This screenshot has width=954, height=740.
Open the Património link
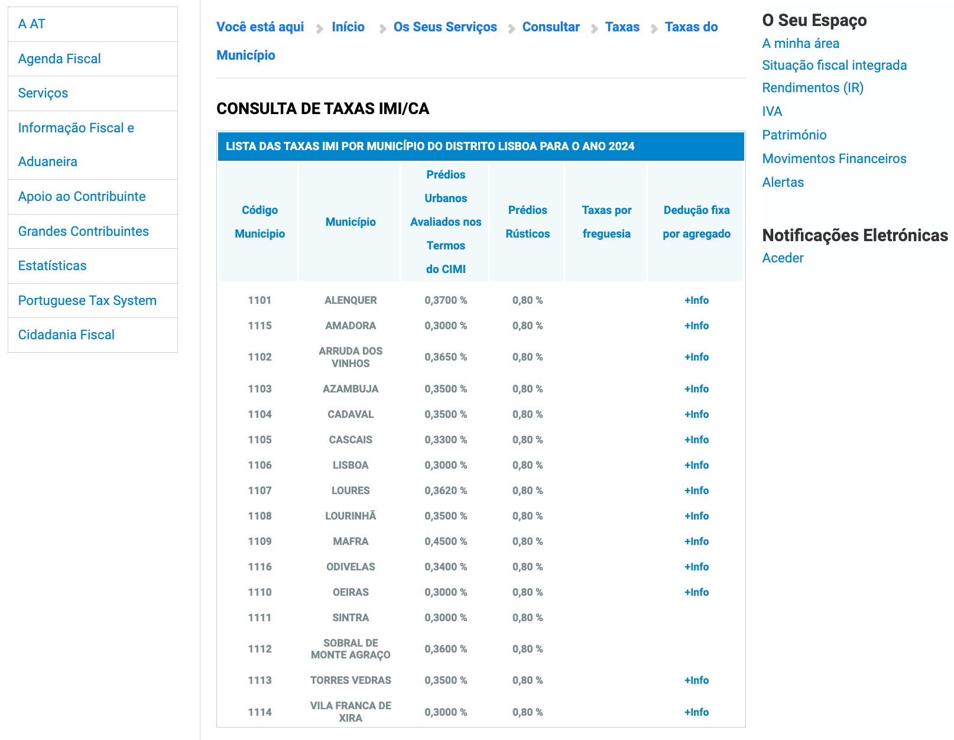point(794,135)
